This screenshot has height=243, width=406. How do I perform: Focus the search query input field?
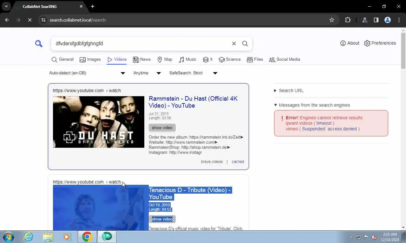click(141, 44)
